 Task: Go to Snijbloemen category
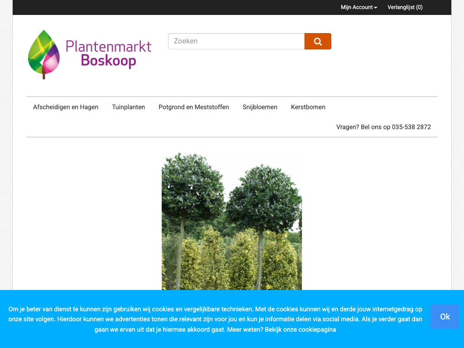(260, 107)
